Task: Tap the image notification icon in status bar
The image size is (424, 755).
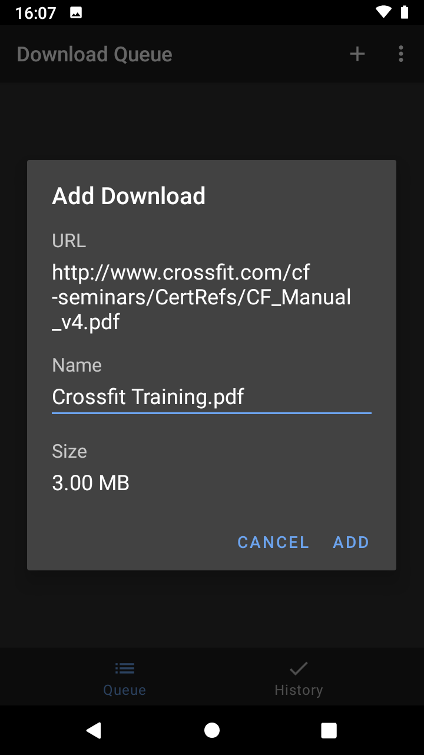Action: [x=76, y=12]
